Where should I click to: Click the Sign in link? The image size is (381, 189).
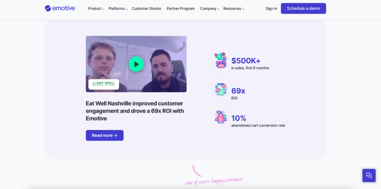[271, 9]
